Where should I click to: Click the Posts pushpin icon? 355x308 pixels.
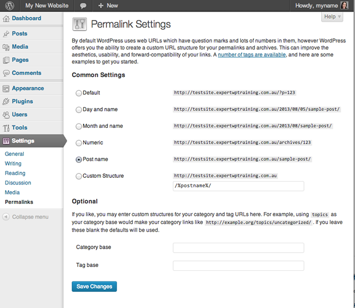tap(6, 34)
